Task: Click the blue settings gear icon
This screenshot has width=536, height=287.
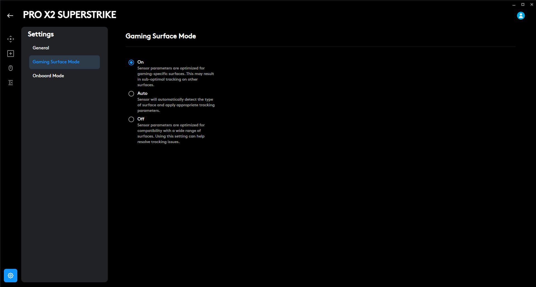Action: [11, 276]
